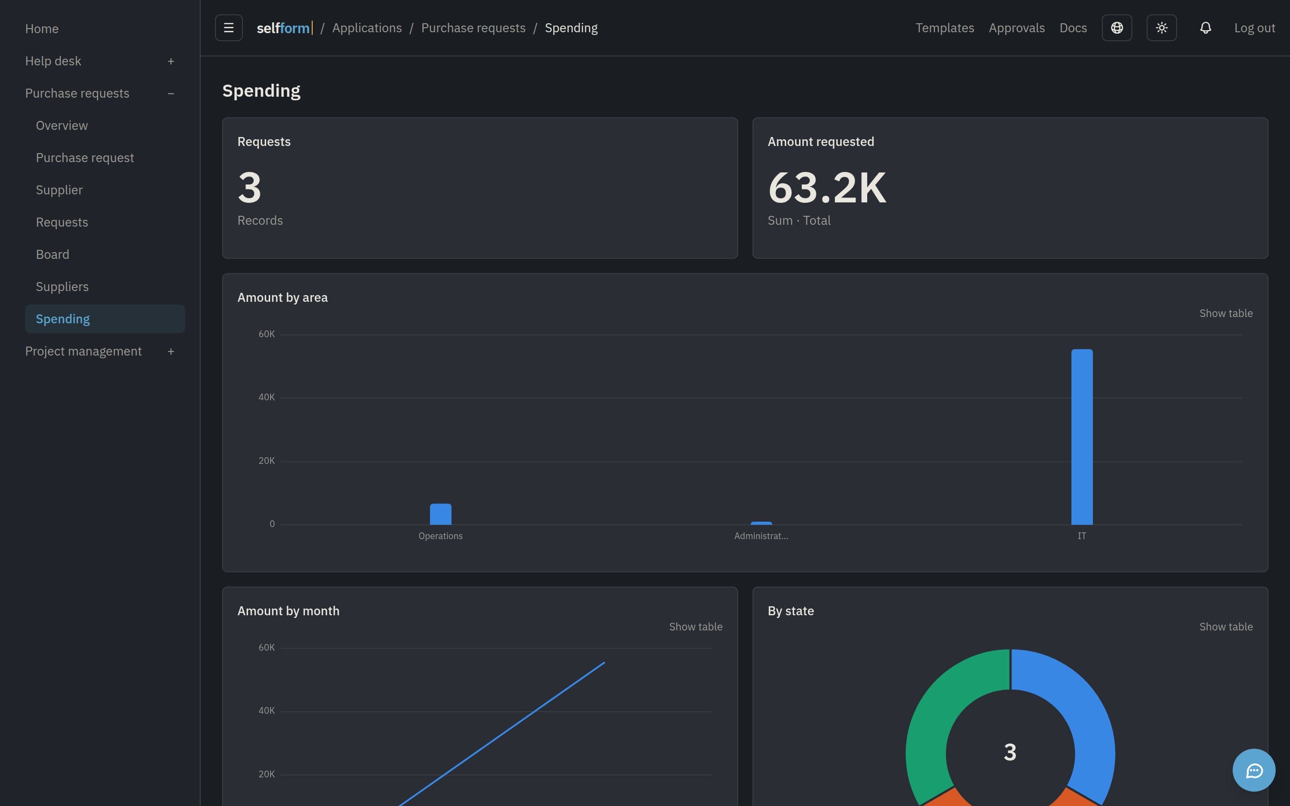Click the Amount by month line
The image size is (1290, 806).
(x=501, y=734)
